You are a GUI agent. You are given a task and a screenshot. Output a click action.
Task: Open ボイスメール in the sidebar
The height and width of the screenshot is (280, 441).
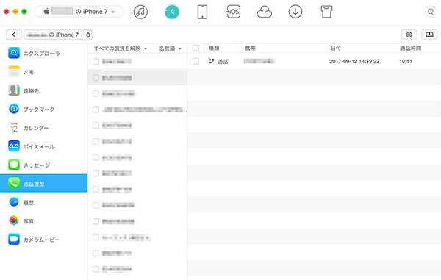click(43, 146)
